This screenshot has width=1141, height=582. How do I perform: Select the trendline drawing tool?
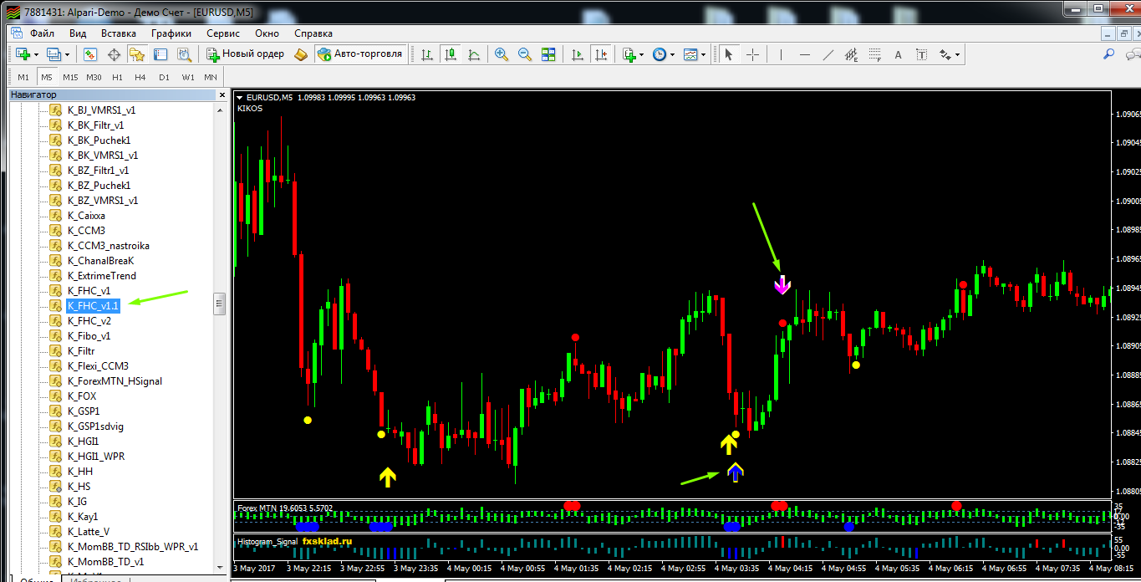828,54
